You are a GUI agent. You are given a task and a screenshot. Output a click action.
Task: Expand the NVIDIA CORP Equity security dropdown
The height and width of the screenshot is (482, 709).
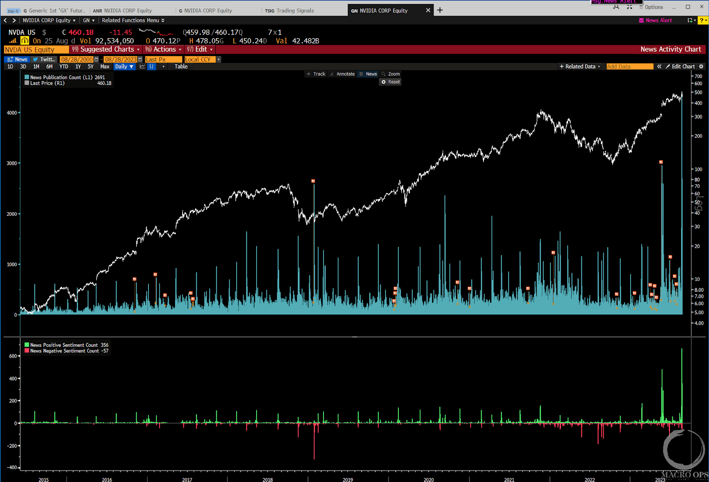[49, 20]
